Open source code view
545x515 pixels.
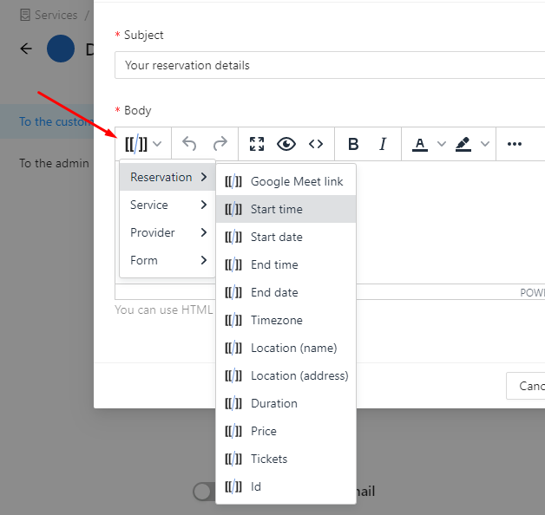(316, 144)
